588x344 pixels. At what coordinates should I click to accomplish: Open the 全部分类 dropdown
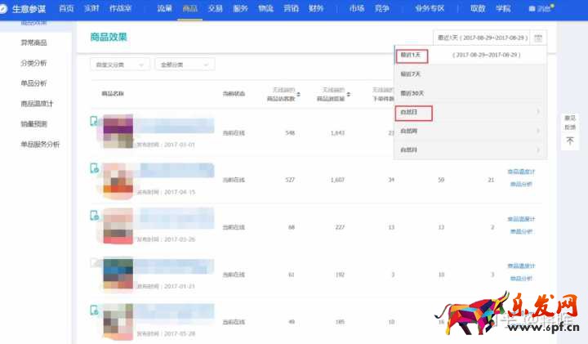click(184, 65)
